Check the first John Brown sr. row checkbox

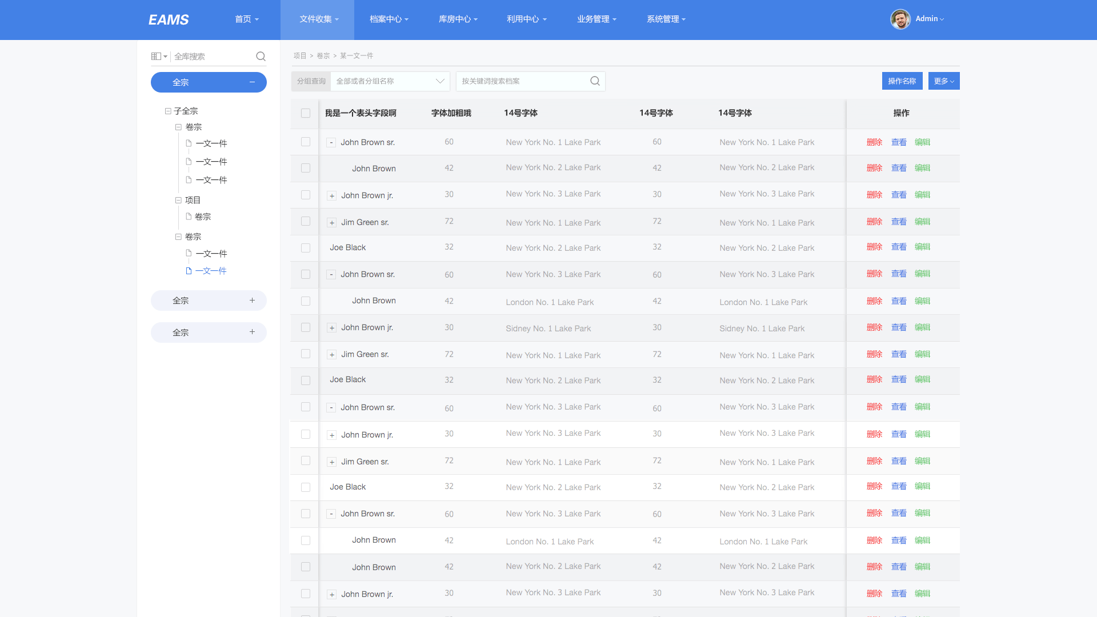306,142
